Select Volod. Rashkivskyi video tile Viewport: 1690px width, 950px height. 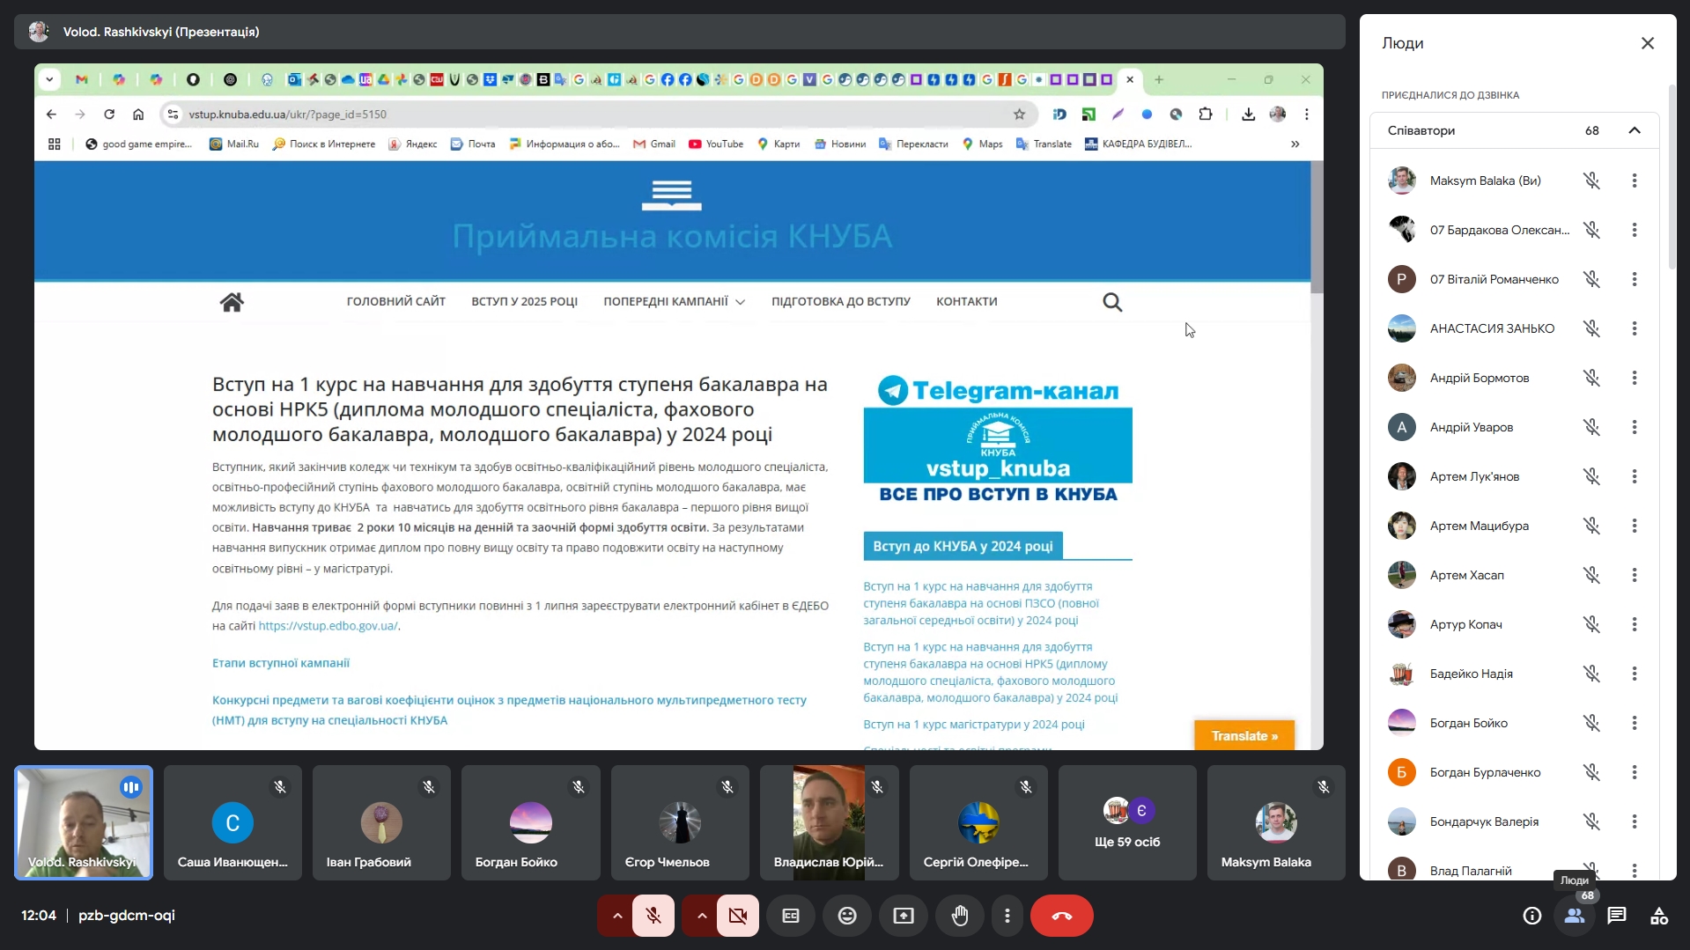[84, 822]
